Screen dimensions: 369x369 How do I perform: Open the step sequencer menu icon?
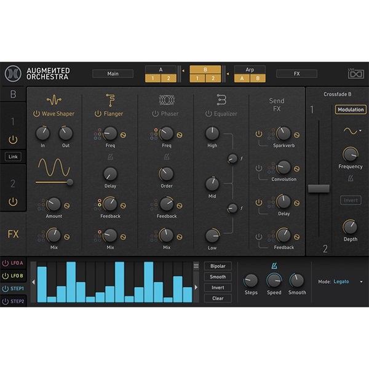click(196, 266)
